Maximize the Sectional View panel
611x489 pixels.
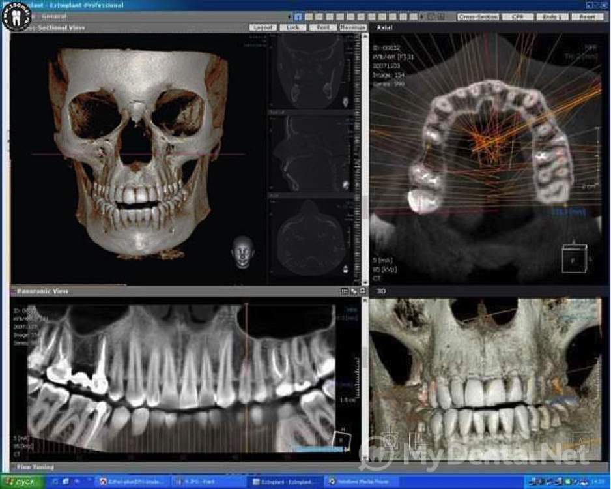pos(352,28)
